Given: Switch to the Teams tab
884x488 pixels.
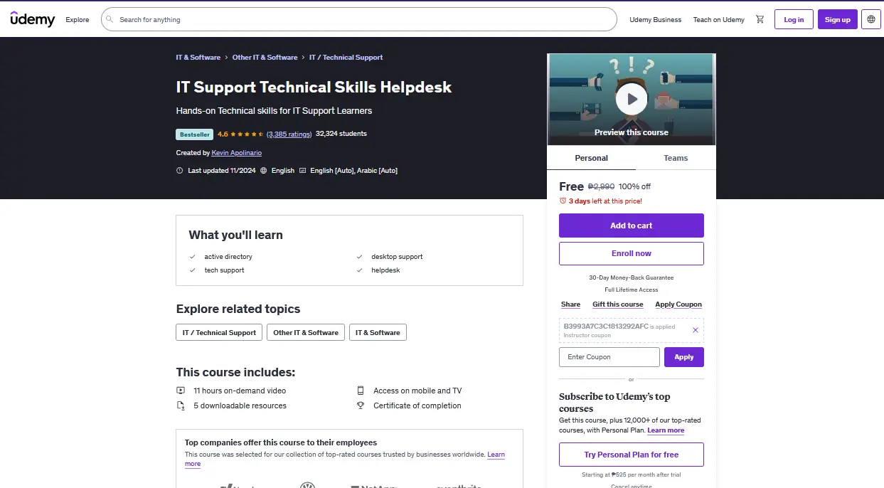Looking at the screenshot, I should point(676,158).
